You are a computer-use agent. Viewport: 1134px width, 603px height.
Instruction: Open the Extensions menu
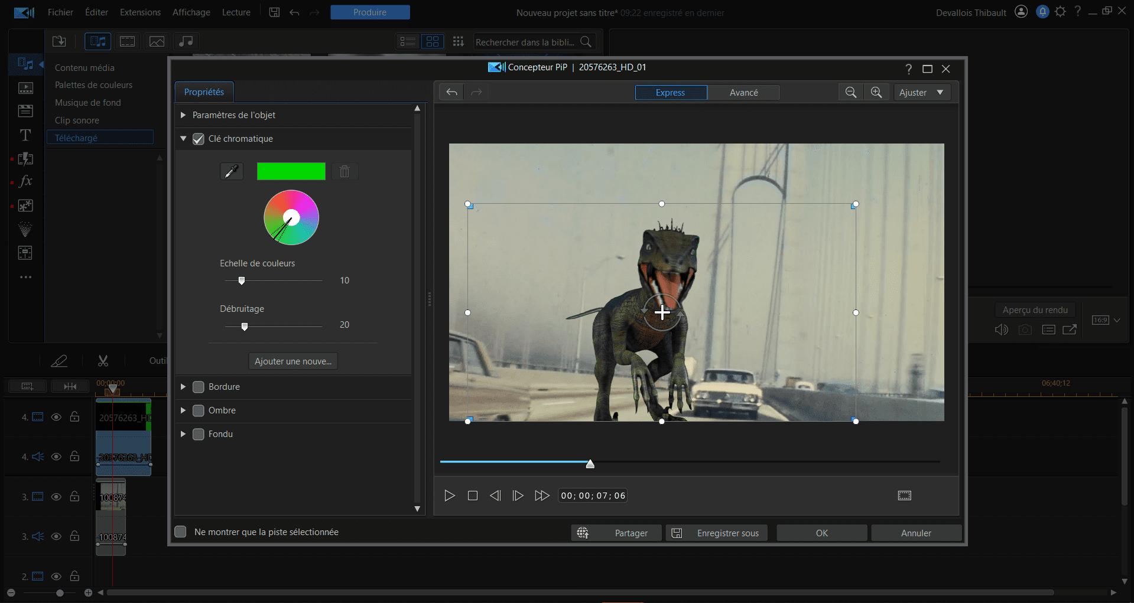140,12
